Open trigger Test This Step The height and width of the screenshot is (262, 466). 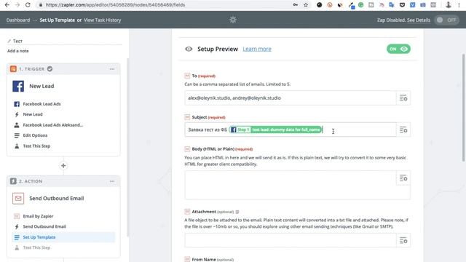point(36,146)
